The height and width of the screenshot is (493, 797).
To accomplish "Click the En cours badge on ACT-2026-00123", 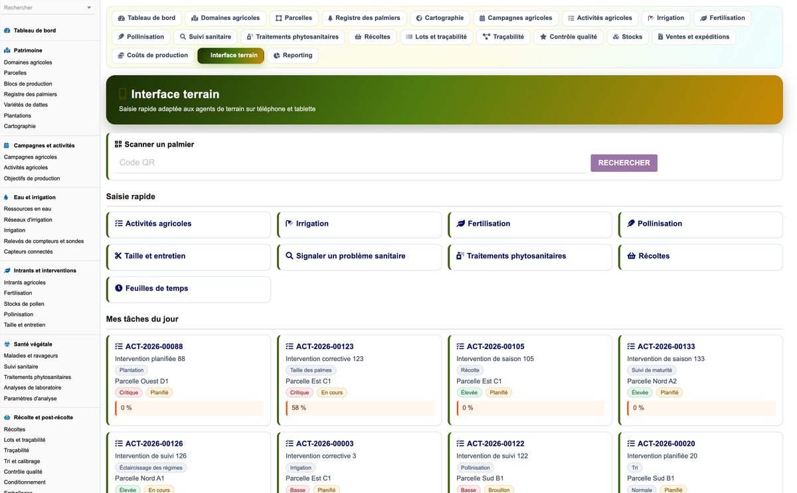I will (331, 393).
